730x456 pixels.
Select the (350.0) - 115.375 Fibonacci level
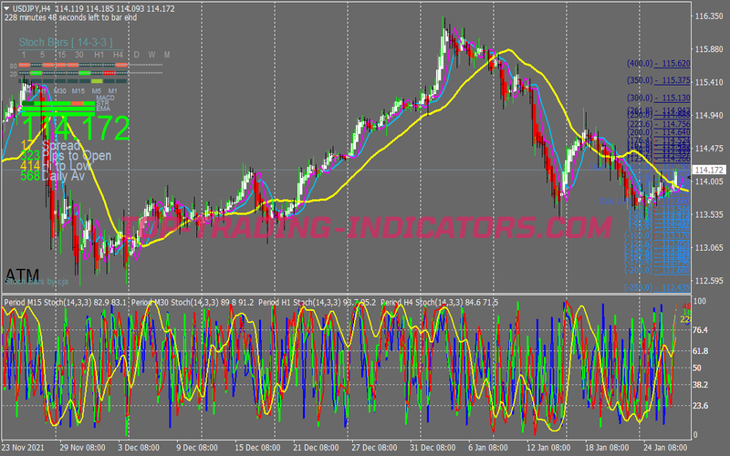(x=658, y=80)
